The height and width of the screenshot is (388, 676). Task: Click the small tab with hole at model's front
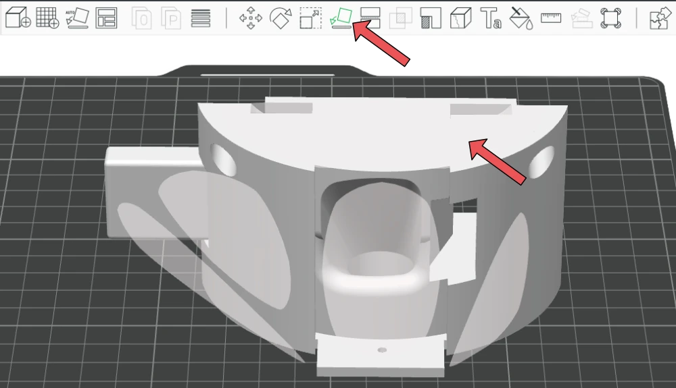pyautogui.click(x=381, y=354)
